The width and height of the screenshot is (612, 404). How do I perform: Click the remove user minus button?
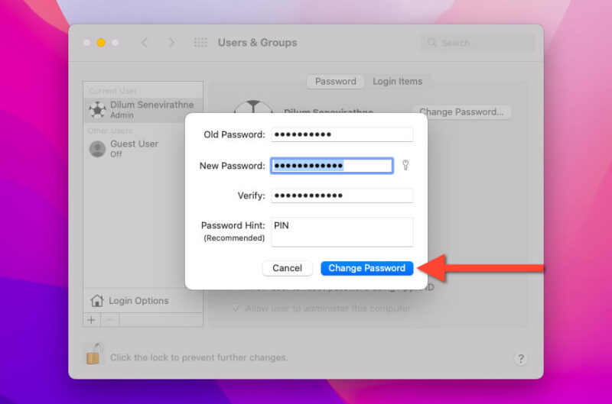coord(109,320)
